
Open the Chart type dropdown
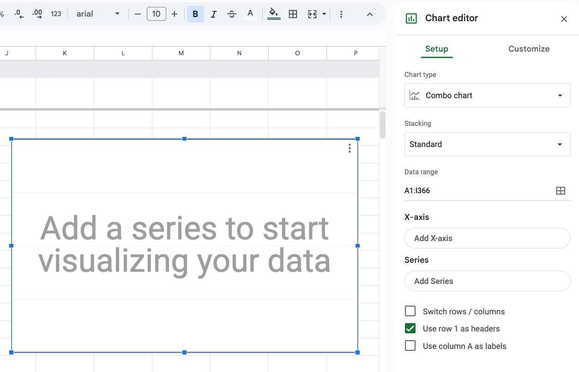[487, 95]
